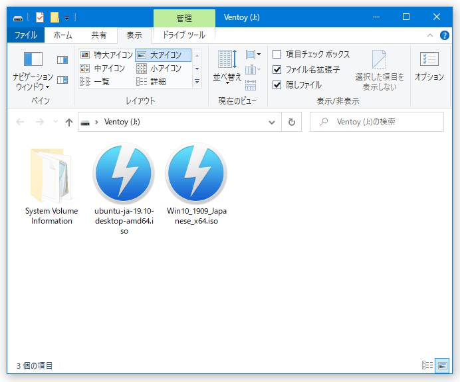Go back with the left arrow
Image resolution: width=460 pixels, height=382 pixels.
point(20,122)
